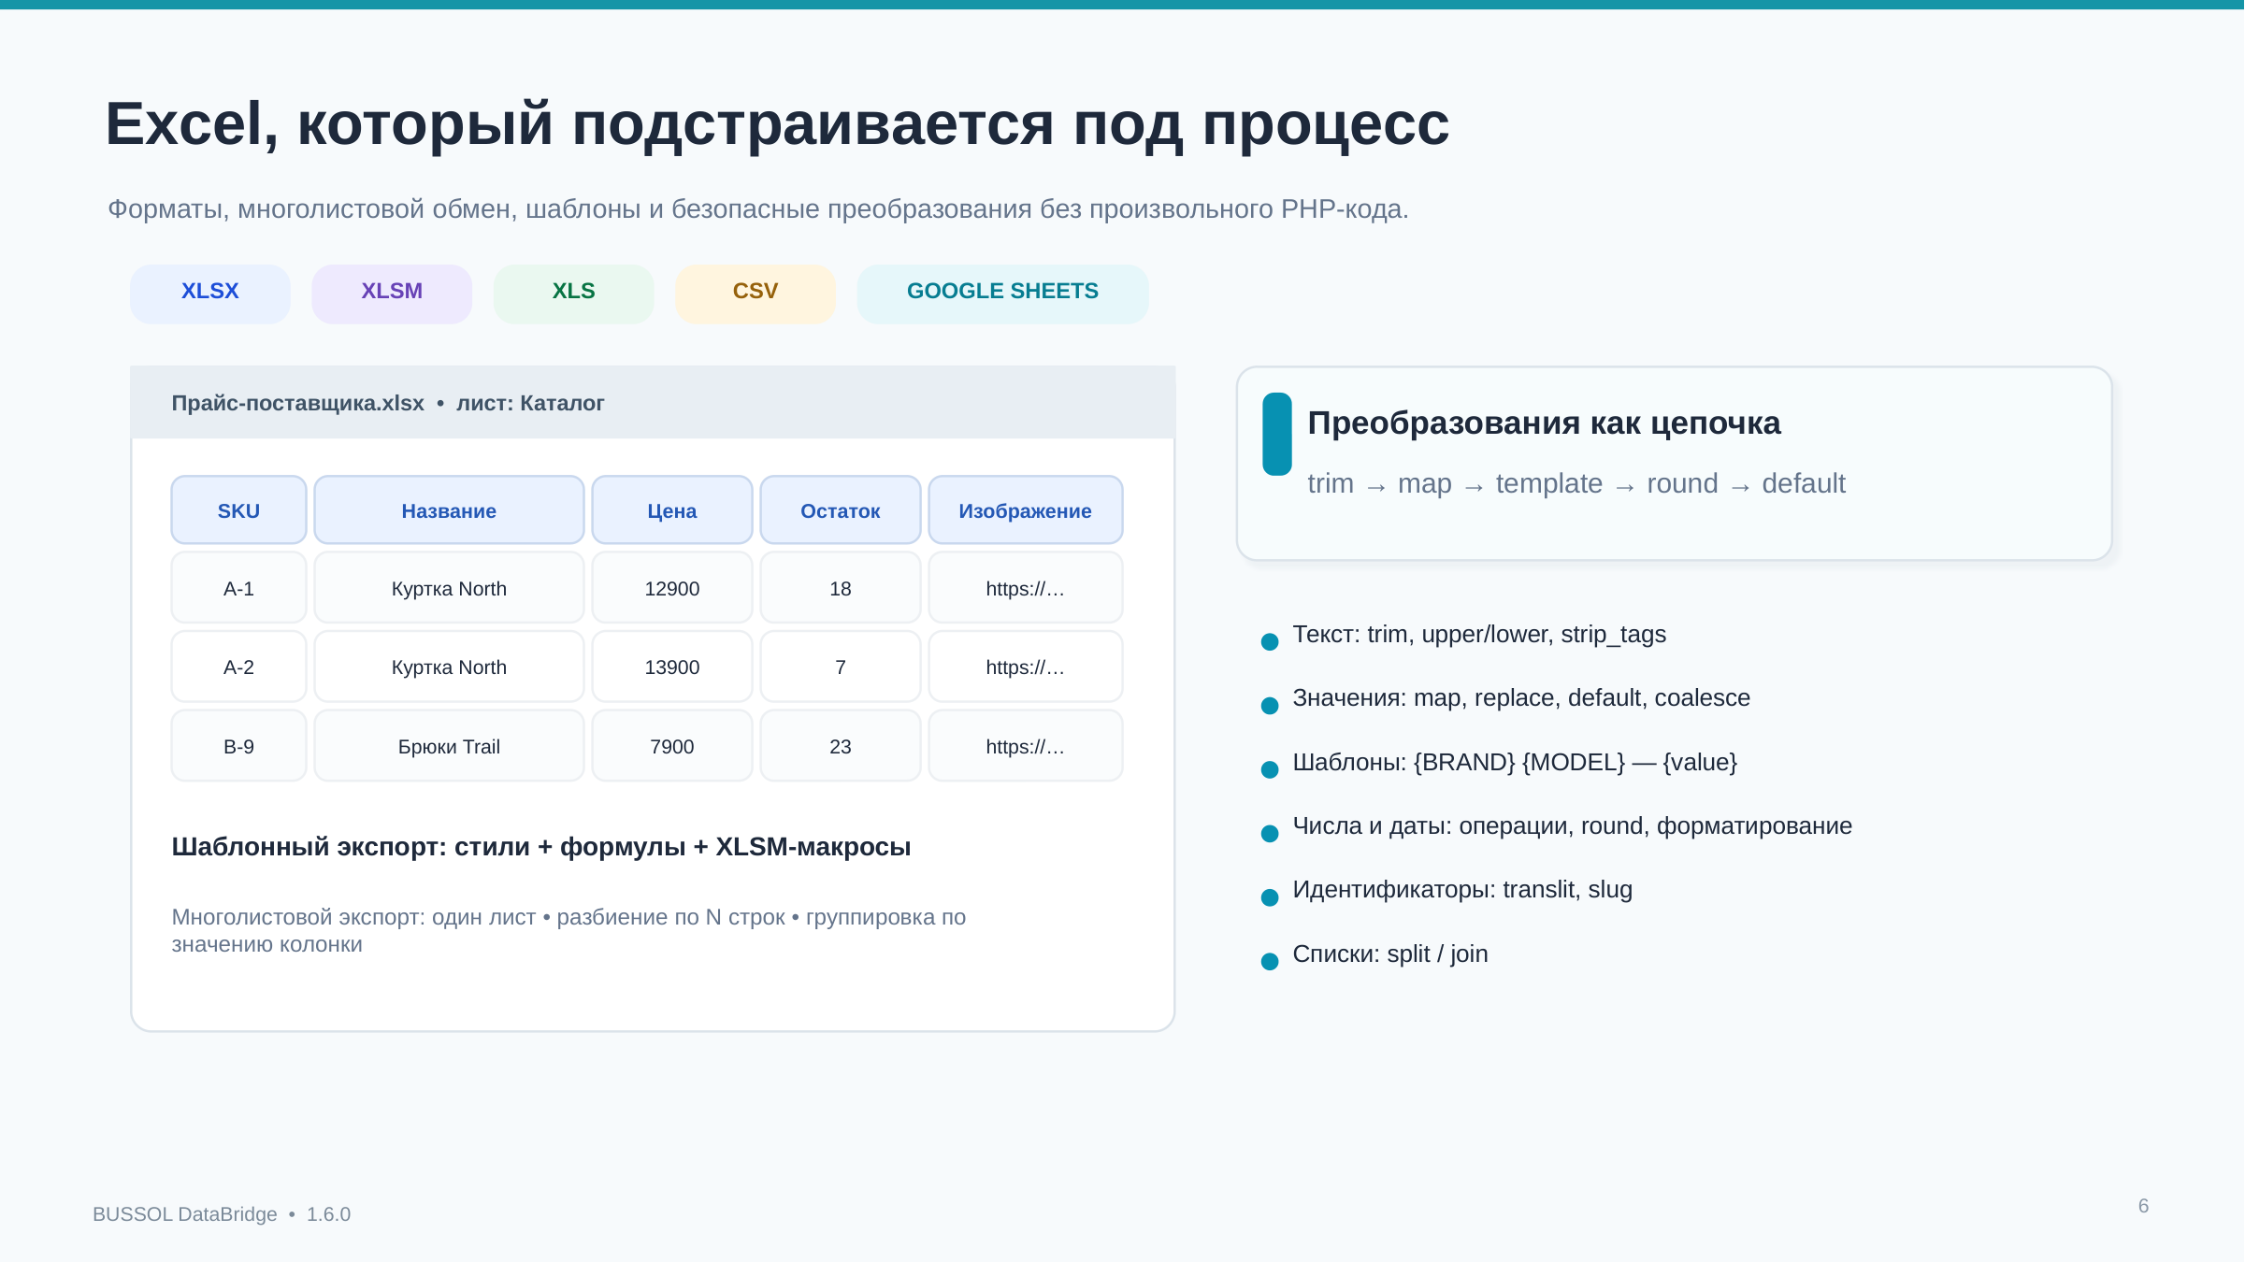Click cell A-2 in SKU column
This screenshot has width=2245, height=1262.
(238, 667)
